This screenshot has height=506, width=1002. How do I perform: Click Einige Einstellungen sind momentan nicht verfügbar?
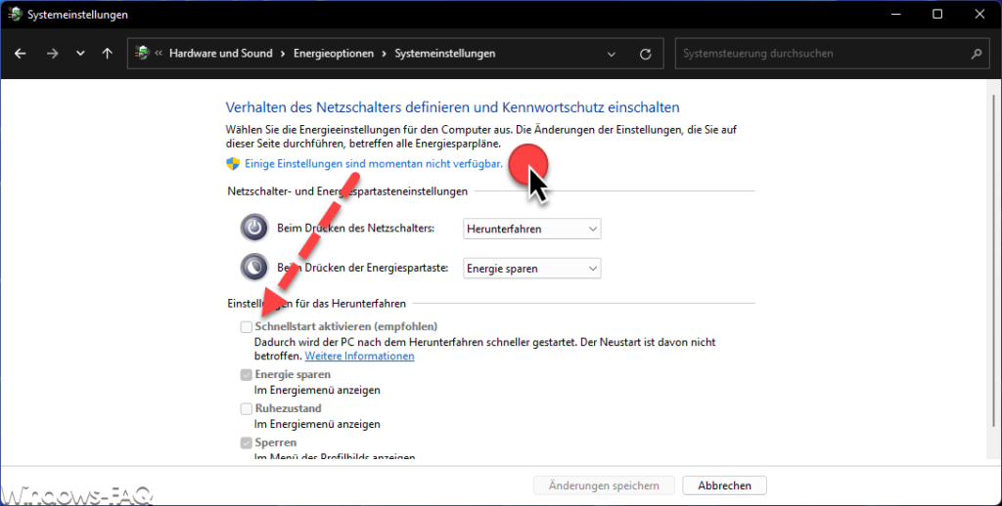[374, 164]
